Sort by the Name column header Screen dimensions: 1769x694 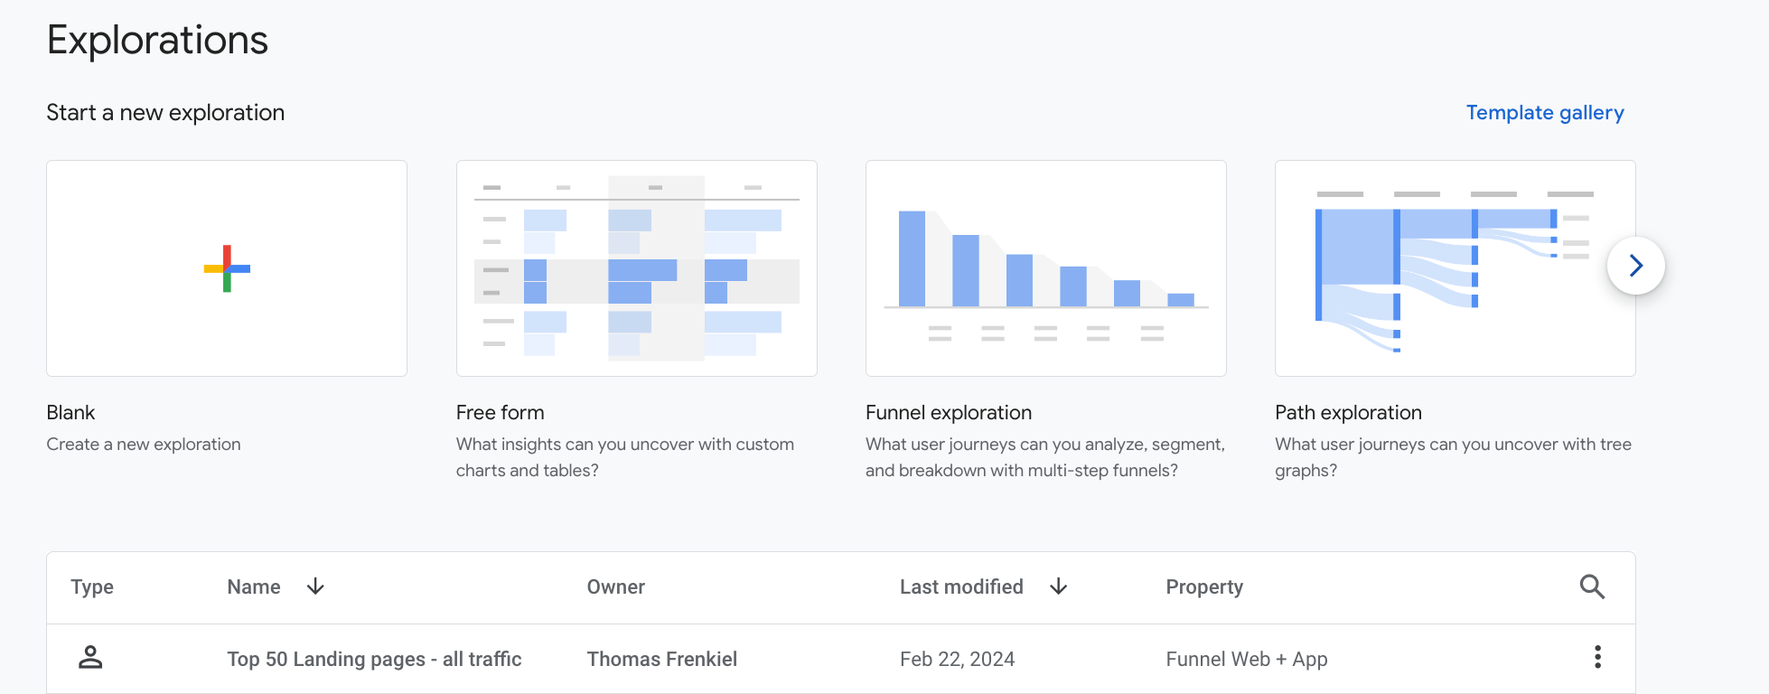254,587
